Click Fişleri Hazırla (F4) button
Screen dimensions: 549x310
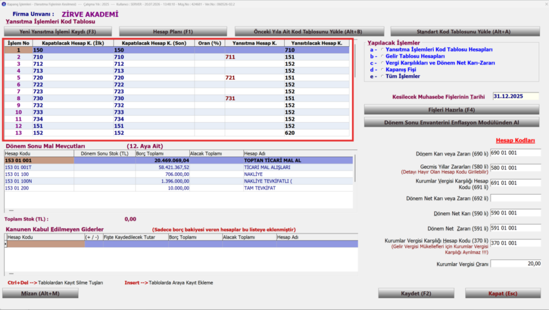point(451,109)
